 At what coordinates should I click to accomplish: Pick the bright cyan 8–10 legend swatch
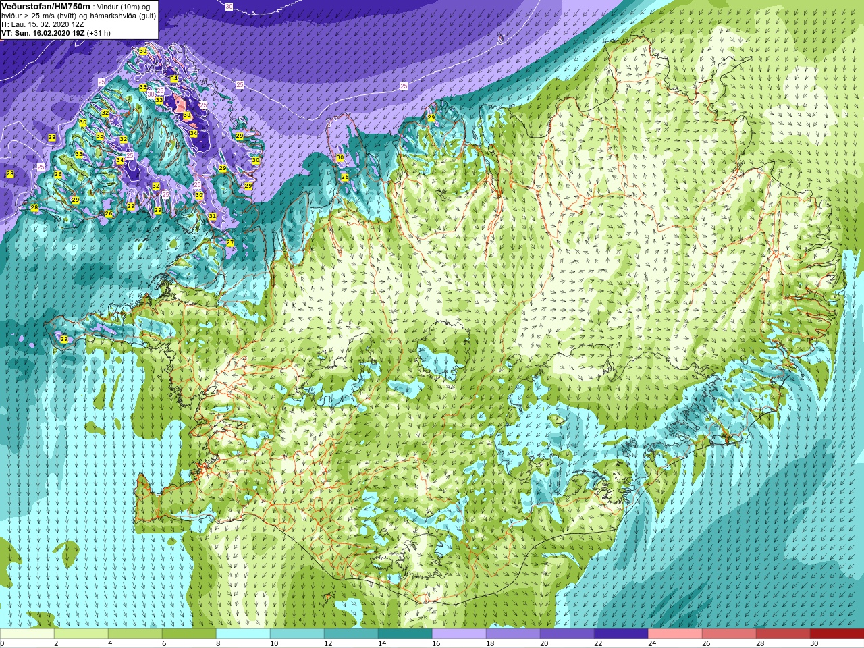(x=243, y=633)
